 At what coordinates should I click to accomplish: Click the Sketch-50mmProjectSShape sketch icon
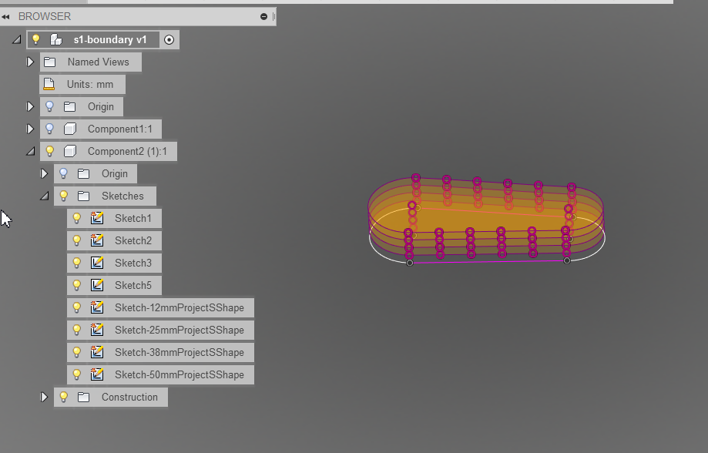coord(96,374)
